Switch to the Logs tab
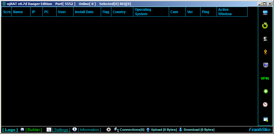Image resolution: width=274 pixels, height=134 pixels. click(10, 130)
